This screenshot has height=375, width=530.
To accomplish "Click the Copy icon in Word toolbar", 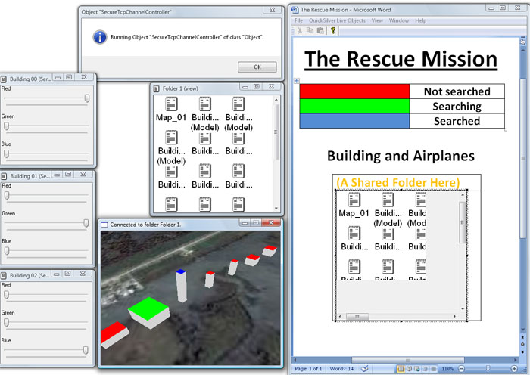I will [x=310, y=31].
